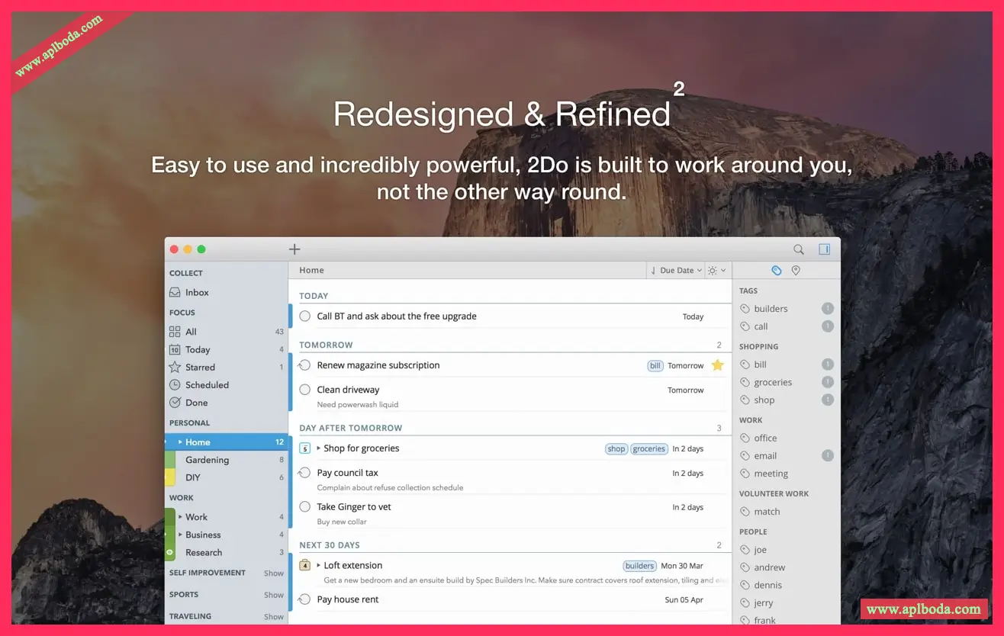The width and height of the screenshot is (1004, 636).
Task: Click the yellow DIY list color bar
Action: click(x=170, y=477)
